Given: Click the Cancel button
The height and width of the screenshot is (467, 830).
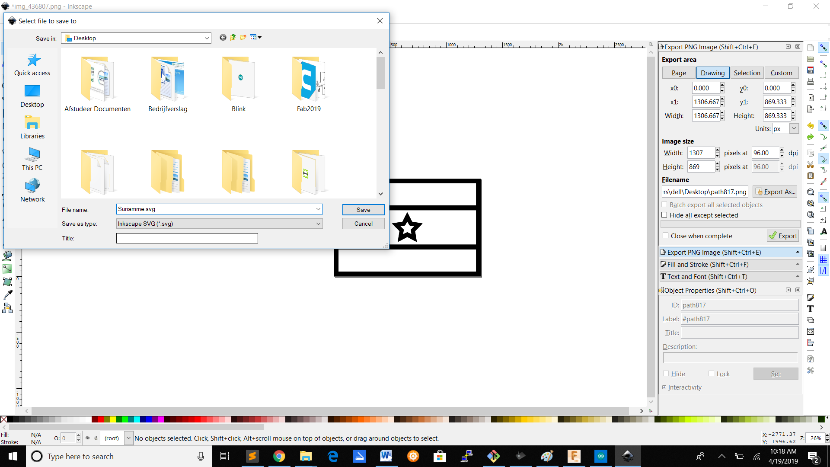Looking at the screenshot, I should coord(363,224).
